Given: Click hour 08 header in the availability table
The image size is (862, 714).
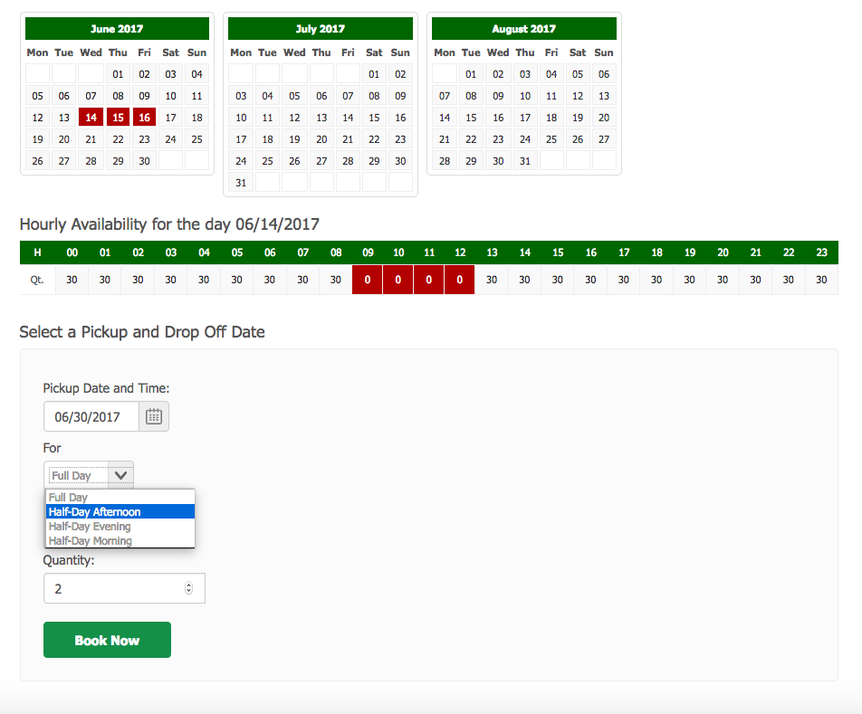Looking at the screenshot, I should 336,252.
